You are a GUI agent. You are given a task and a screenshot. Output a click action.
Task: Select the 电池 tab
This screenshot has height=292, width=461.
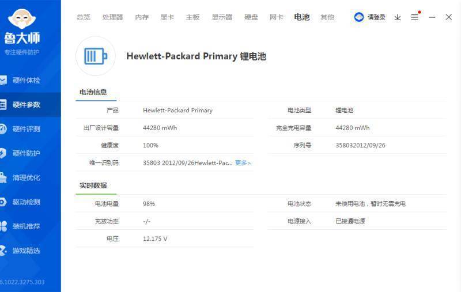[302, 17]
